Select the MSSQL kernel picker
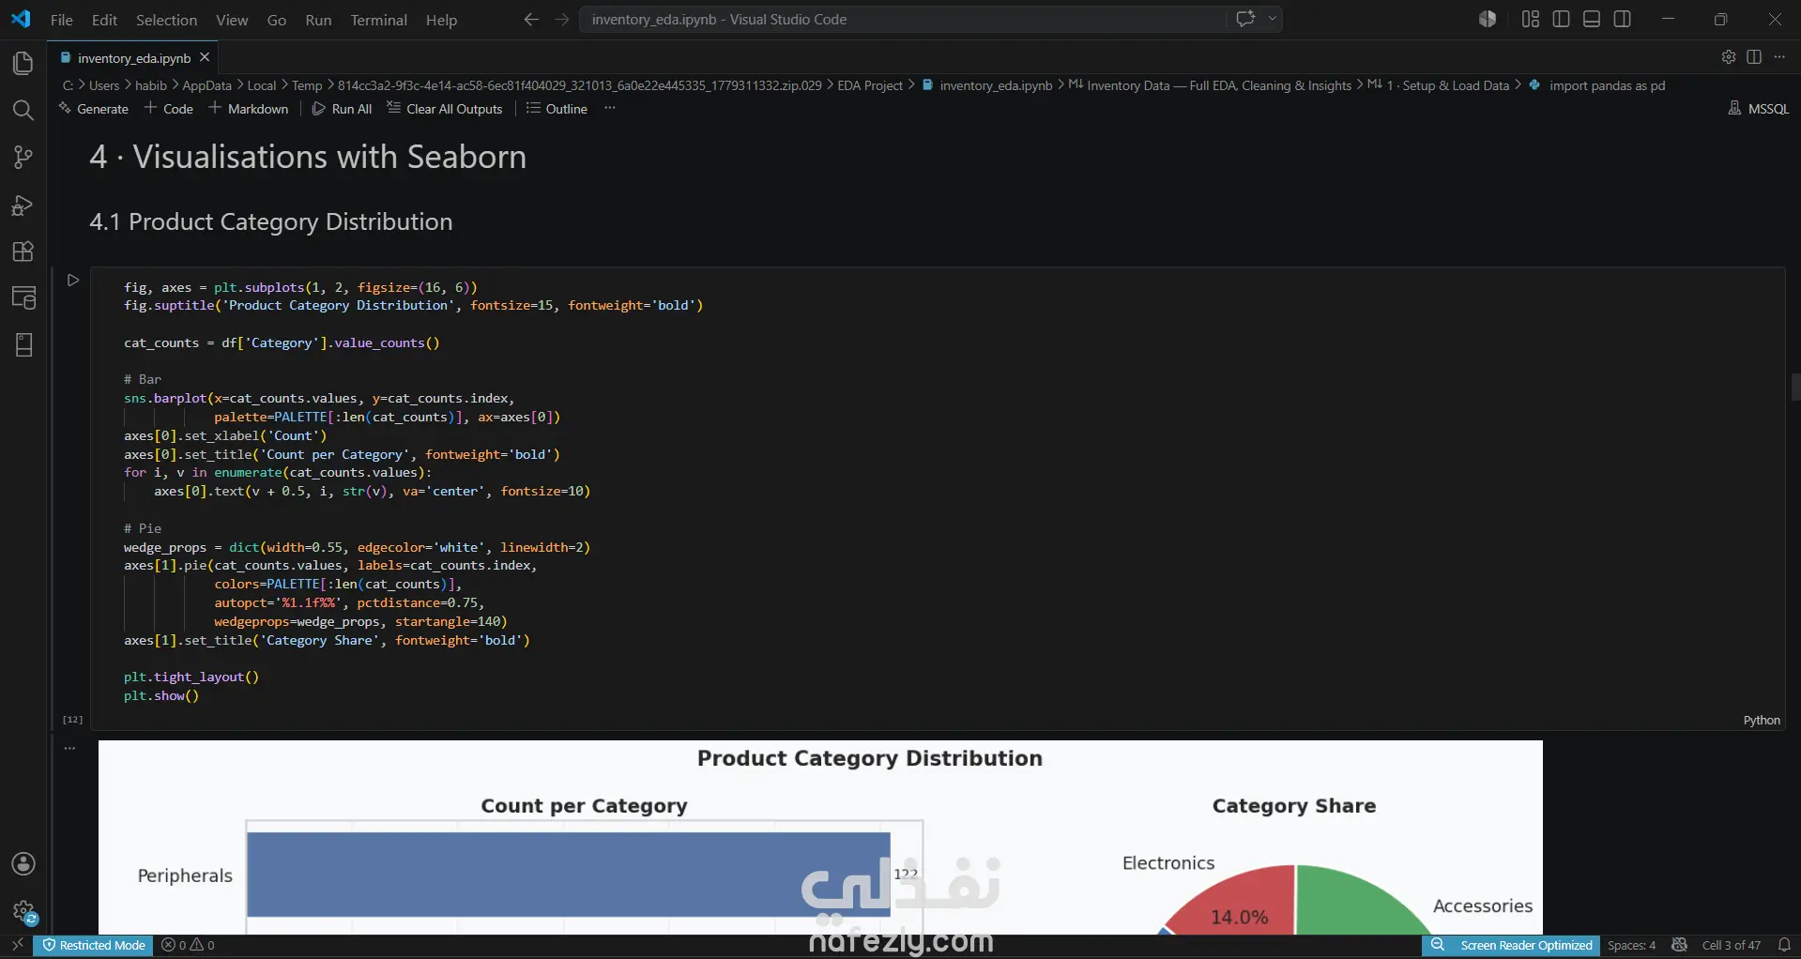Image resolution: width=1801 pixels, height=959 pixels. click(x=1759, y=109)
